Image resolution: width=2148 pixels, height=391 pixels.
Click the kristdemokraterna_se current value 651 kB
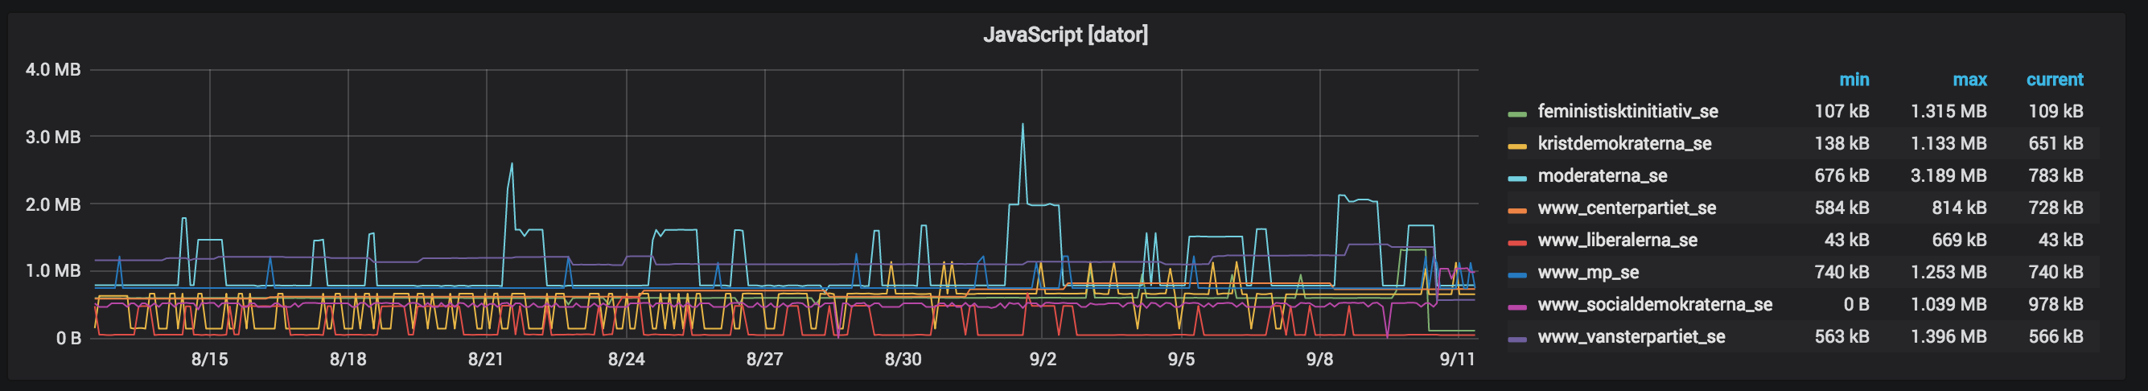click(2055, 144)
